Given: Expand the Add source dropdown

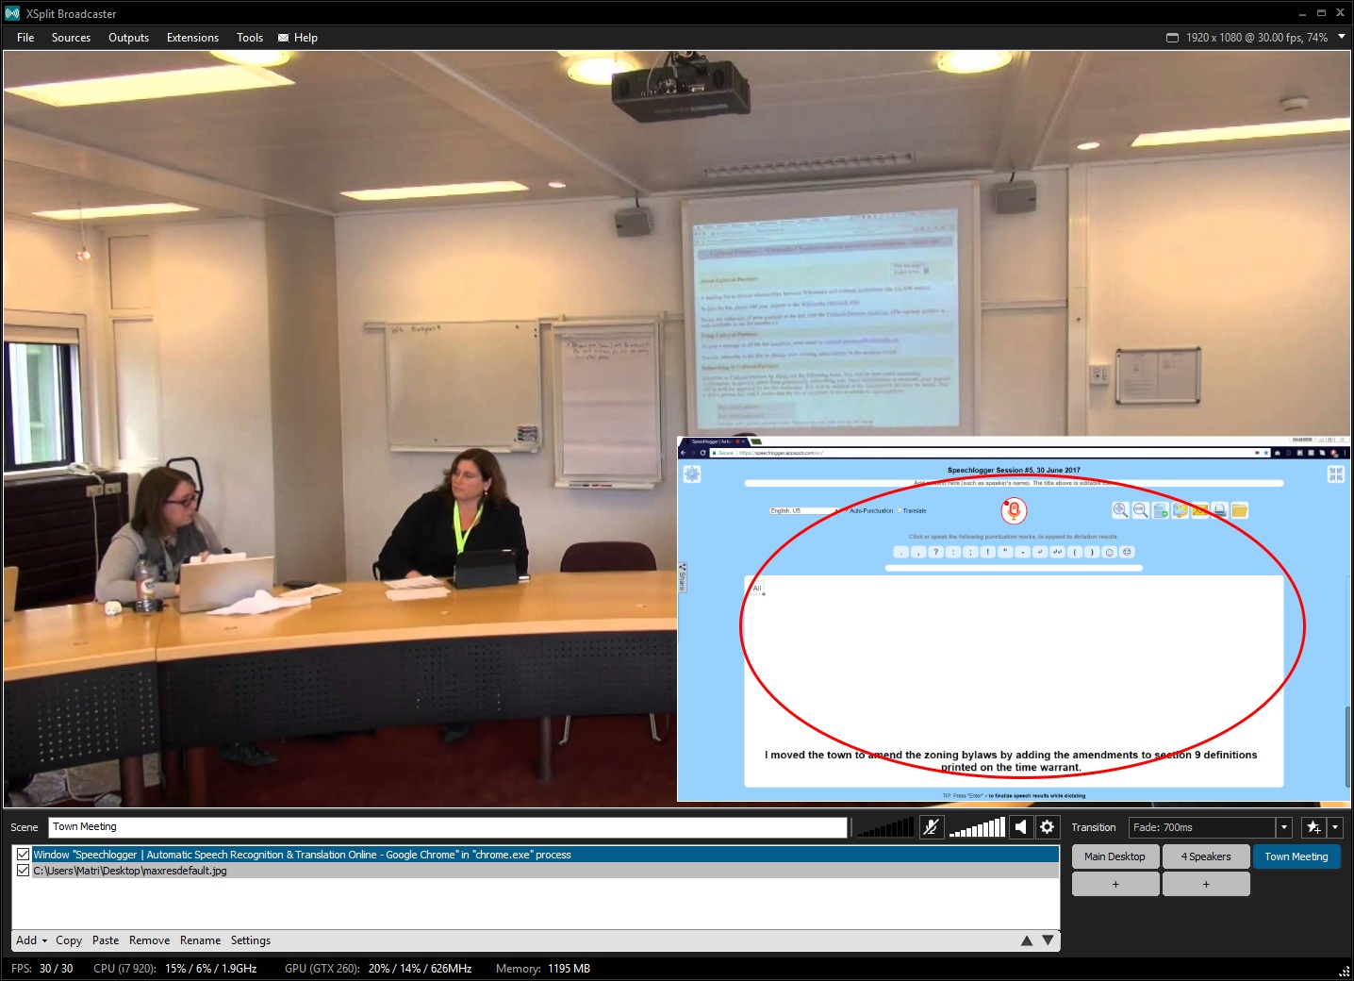Looking at the screenshot, I should coord(31,940).
